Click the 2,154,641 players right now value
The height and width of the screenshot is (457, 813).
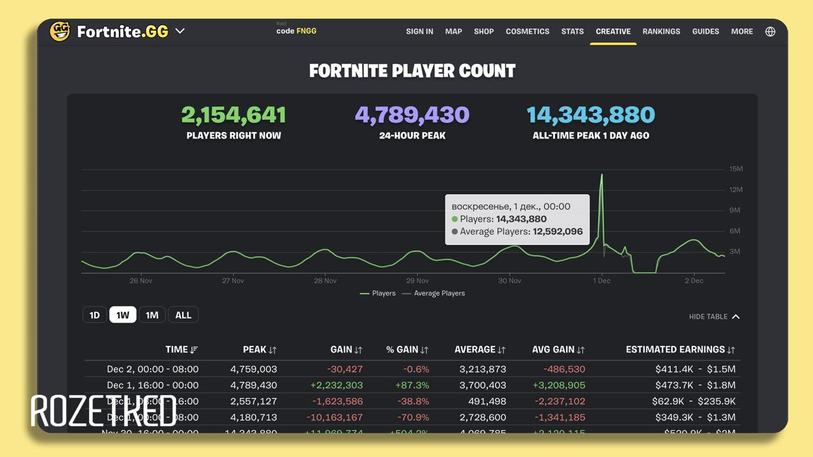coord(234,115)
